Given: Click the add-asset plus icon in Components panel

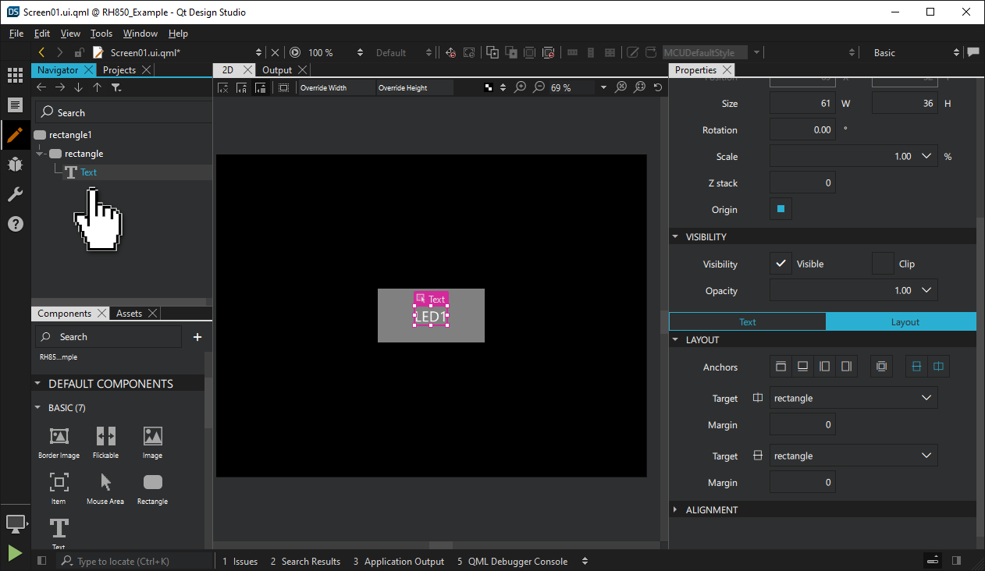Looking at the screenshot, I should [x=197, y=336].
